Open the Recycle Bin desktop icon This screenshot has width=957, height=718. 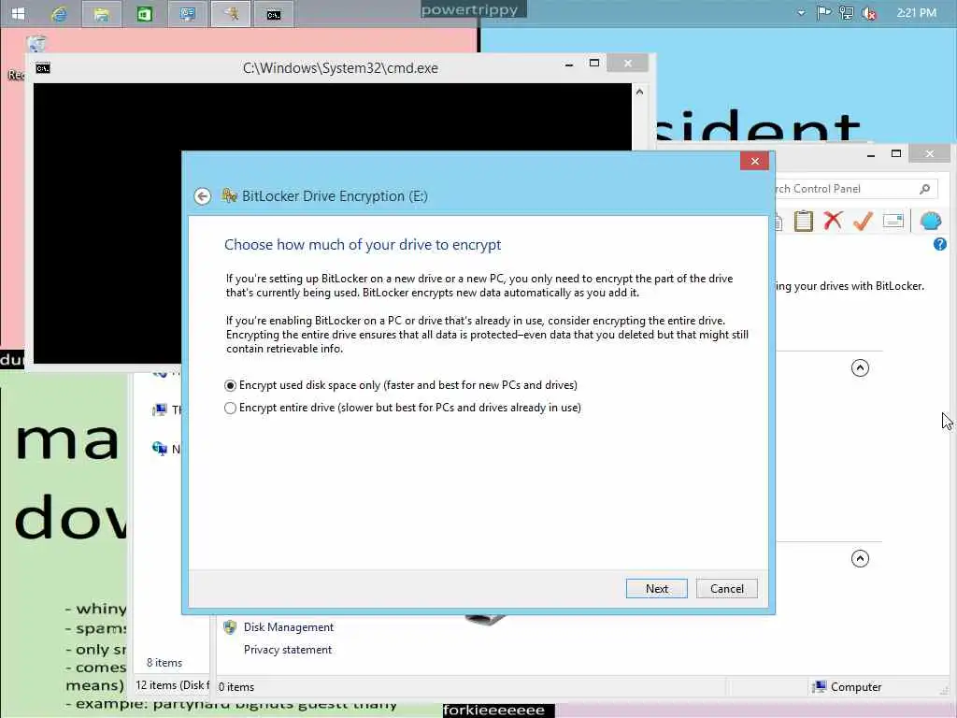pos(36,44)
